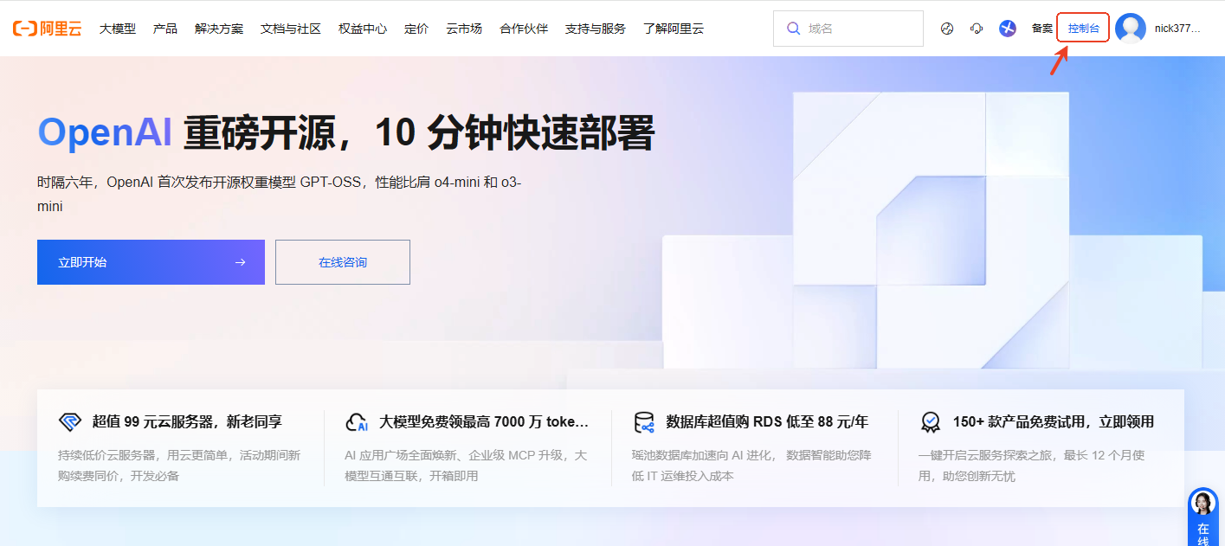Launch the blue star AI assistant icon
Viewport: 1225px width, 546px height.
(1008, 29)
